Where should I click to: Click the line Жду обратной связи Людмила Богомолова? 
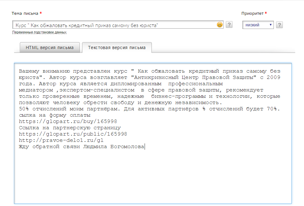(x=81, y=147)
